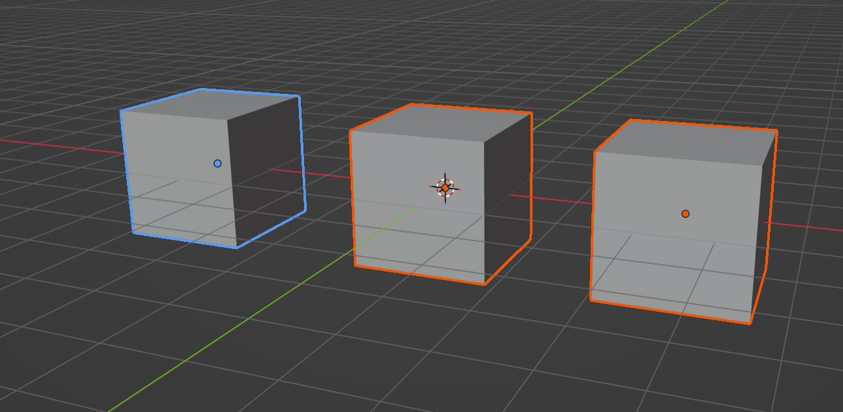Click the dark side face of middle cube
Screen dimensions: 843x412
508,194
